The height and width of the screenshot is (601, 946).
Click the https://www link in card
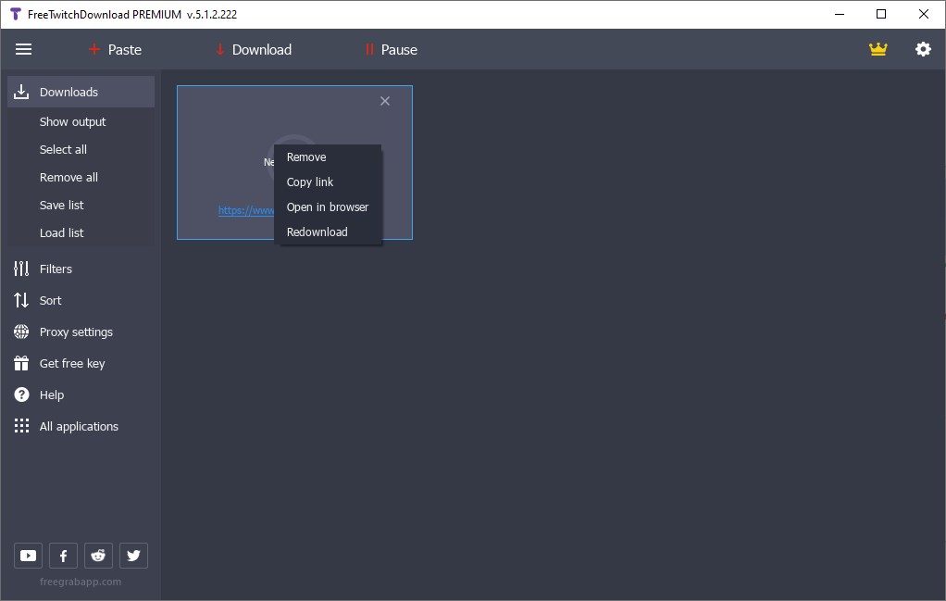pyautogui.click(x=246, y=210)
